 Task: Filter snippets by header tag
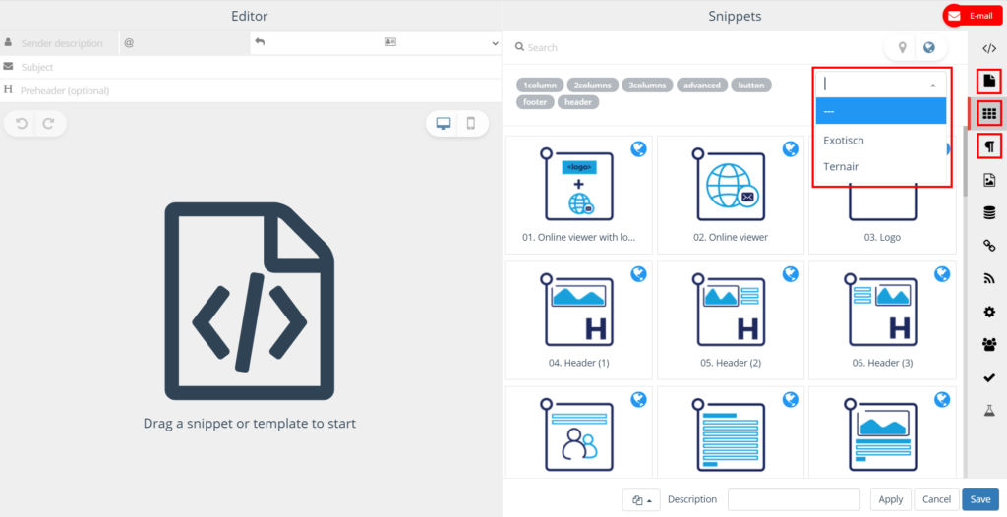coord(578,102)
